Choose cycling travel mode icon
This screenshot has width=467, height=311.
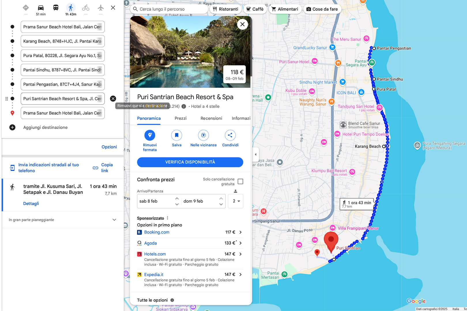click(86, 8)
